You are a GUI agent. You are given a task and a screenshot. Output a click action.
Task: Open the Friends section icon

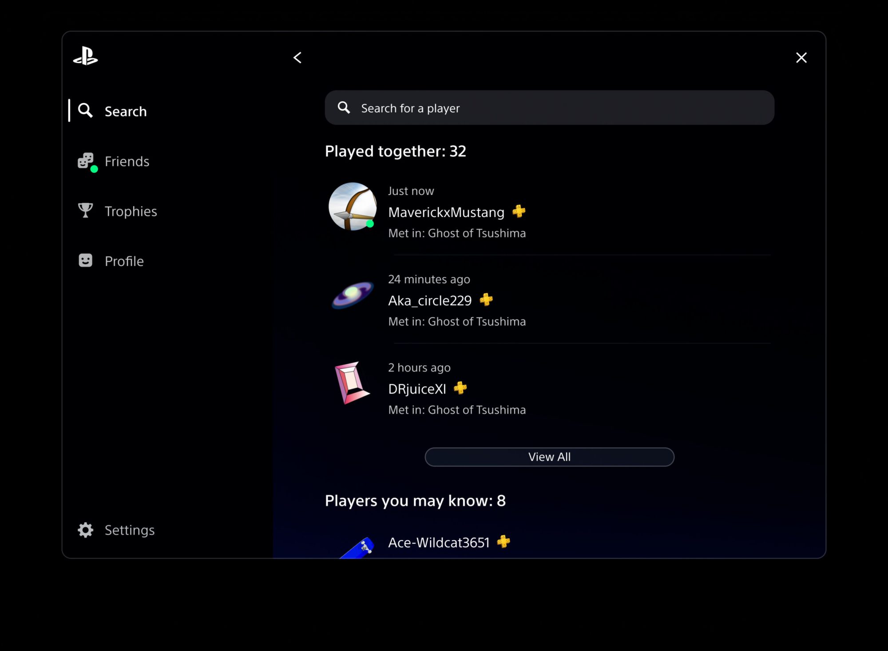[x=86, y=161]
